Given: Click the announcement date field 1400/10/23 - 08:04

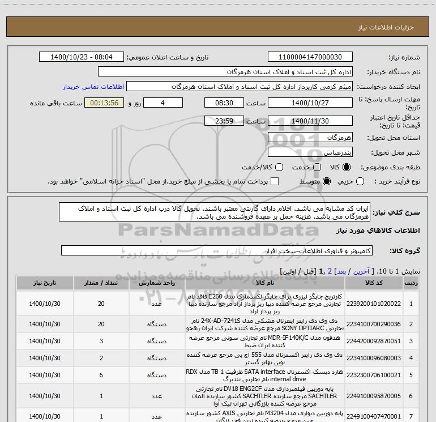Looking at the screenshot, I should [81, 57].
